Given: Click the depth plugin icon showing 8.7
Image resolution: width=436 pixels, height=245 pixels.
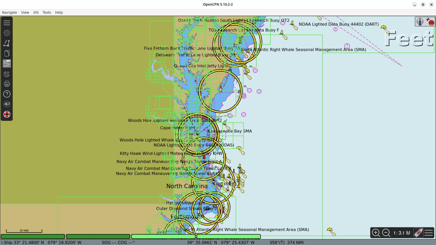Looking at the screenshot, I should coord(7,104).
